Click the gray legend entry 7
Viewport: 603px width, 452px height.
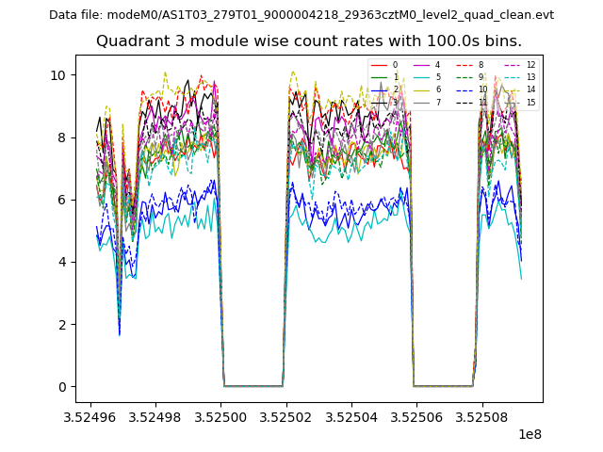[429, 102]
